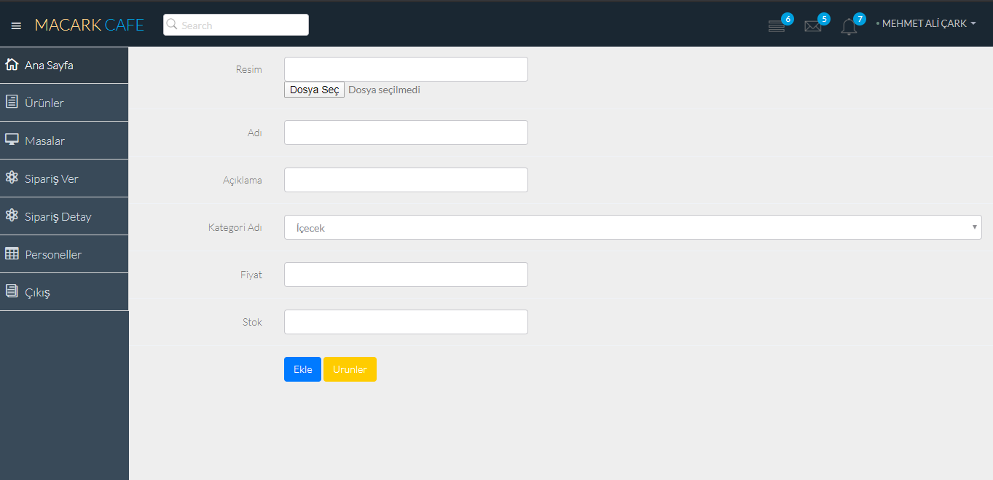Click the document icon beside Çıkış
Viewport: 993px width, 480px height.
(x=12, y=291)
